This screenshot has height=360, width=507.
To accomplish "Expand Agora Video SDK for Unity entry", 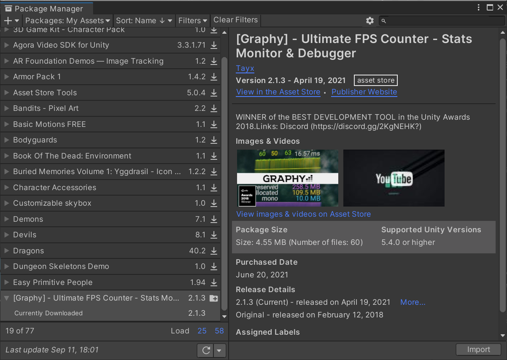I will (6, 45).
